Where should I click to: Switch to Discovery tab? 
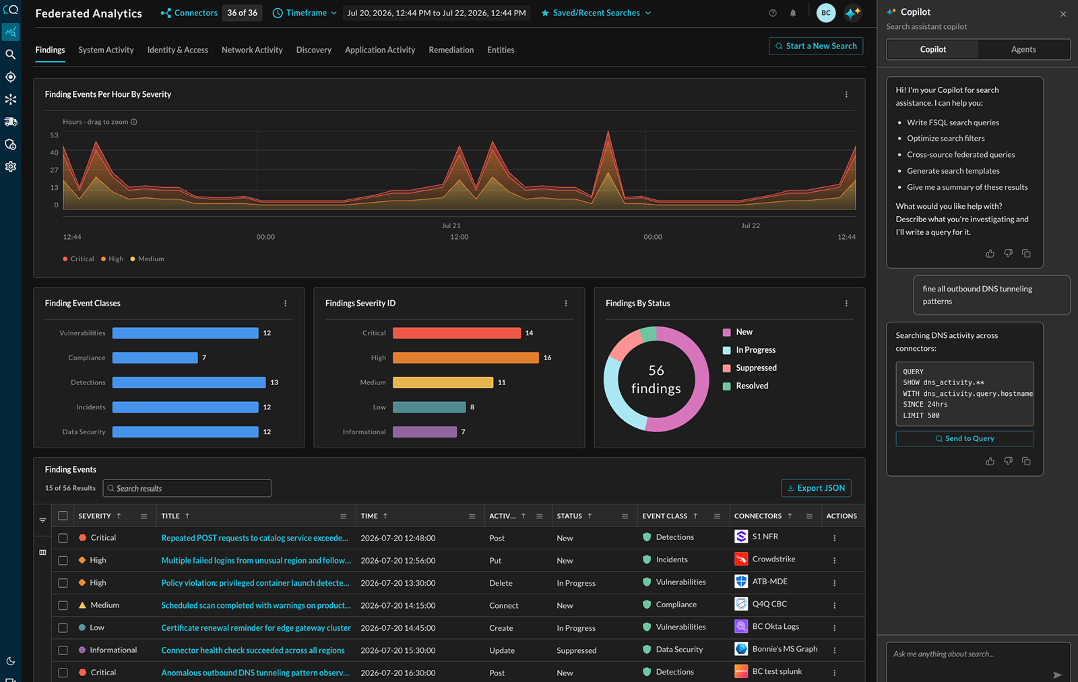[314, 50]
